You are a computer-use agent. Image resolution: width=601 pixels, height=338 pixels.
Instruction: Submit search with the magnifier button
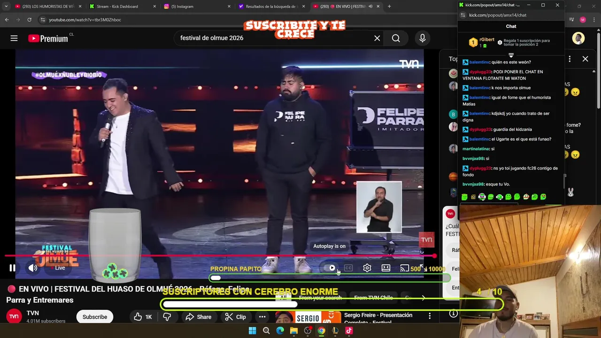point(396,38)
